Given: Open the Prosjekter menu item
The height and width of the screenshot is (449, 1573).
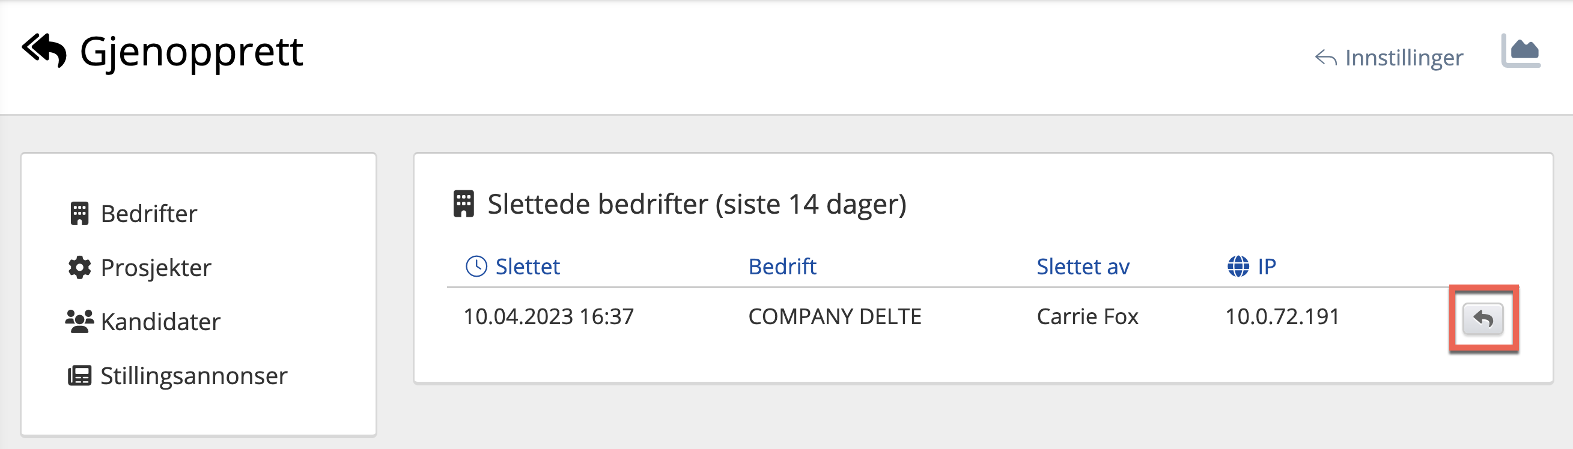Looking at the screenshot, I should pos(156,268).
